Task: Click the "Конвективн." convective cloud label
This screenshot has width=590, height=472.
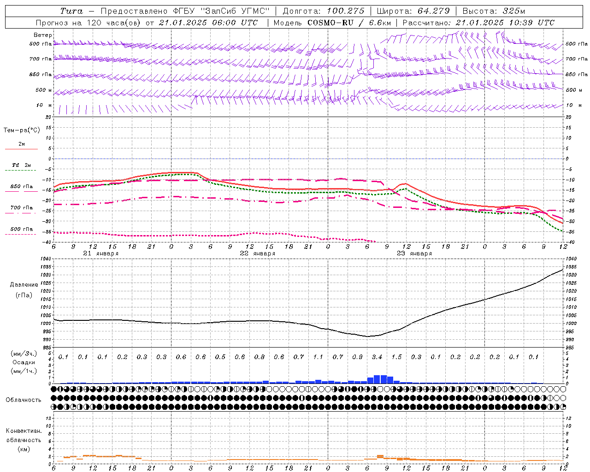Action: coord(24,431)
